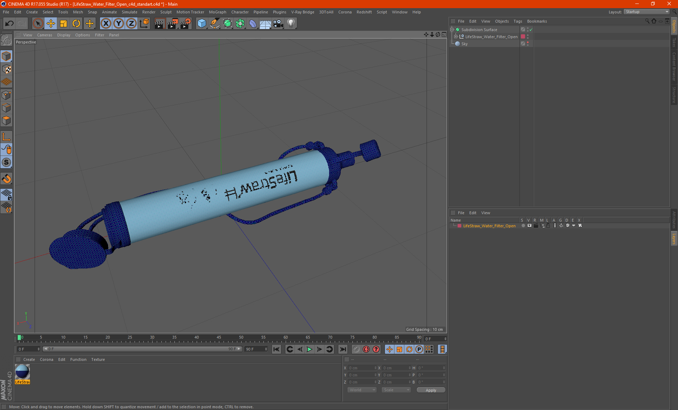The height and width of the screenshot is (410, 678).
Task: Open the Takes side tab
Action: (x=674, y=42)
